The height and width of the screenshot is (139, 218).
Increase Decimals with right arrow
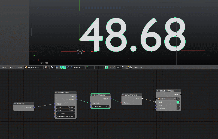click(108, 106)
